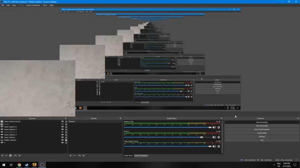Open Video Capture Device audio settings gear
This screenshot has width=300, height=168.
click(219, 146)
